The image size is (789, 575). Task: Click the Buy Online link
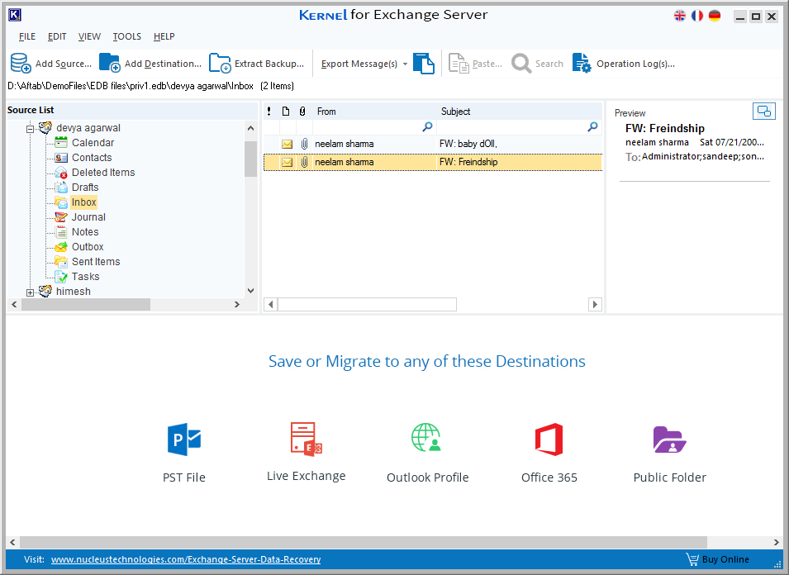tap(725, 559)
